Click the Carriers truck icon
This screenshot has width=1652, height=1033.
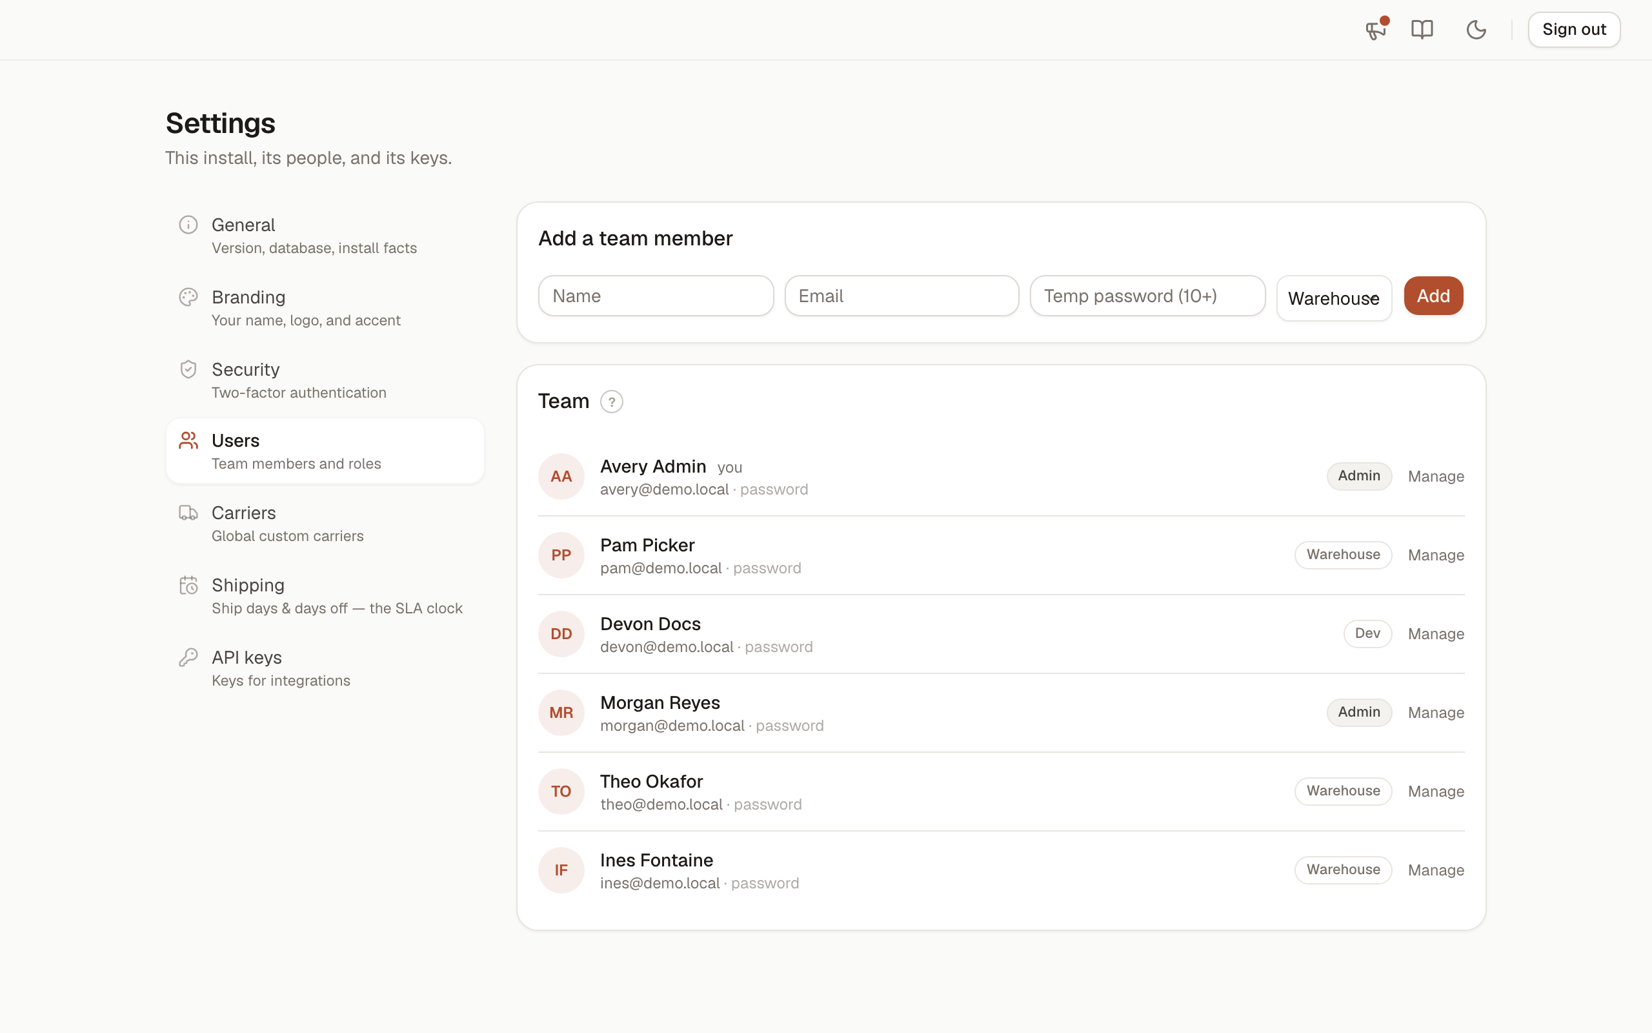188,513
